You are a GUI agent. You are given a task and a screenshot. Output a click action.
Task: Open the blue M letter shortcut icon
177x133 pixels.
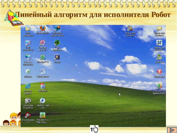coord(159,43)
